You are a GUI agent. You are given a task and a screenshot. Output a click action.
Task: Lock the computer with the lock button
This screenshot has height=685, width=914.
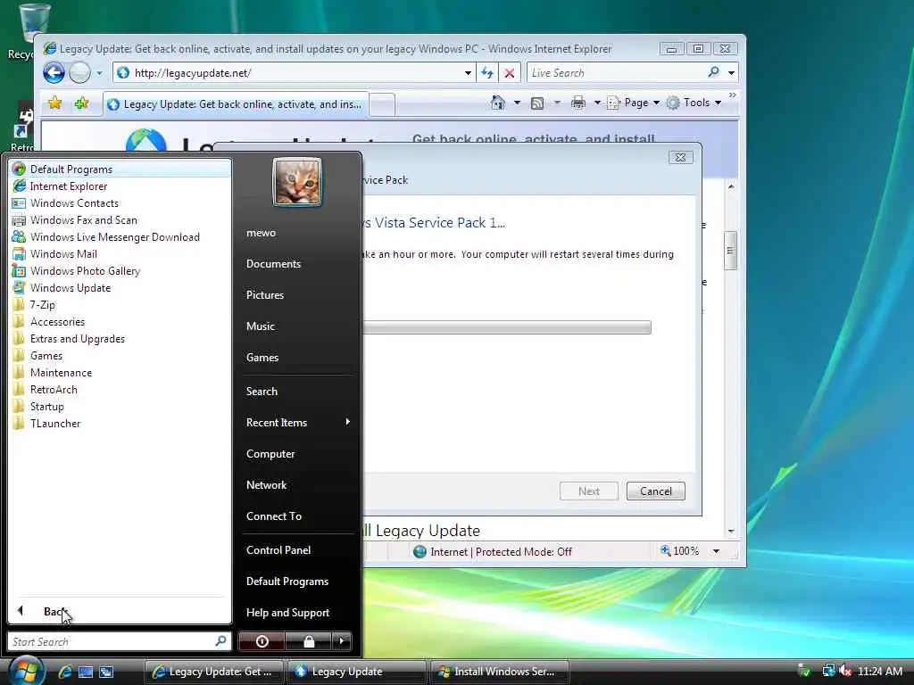point(308,641)
